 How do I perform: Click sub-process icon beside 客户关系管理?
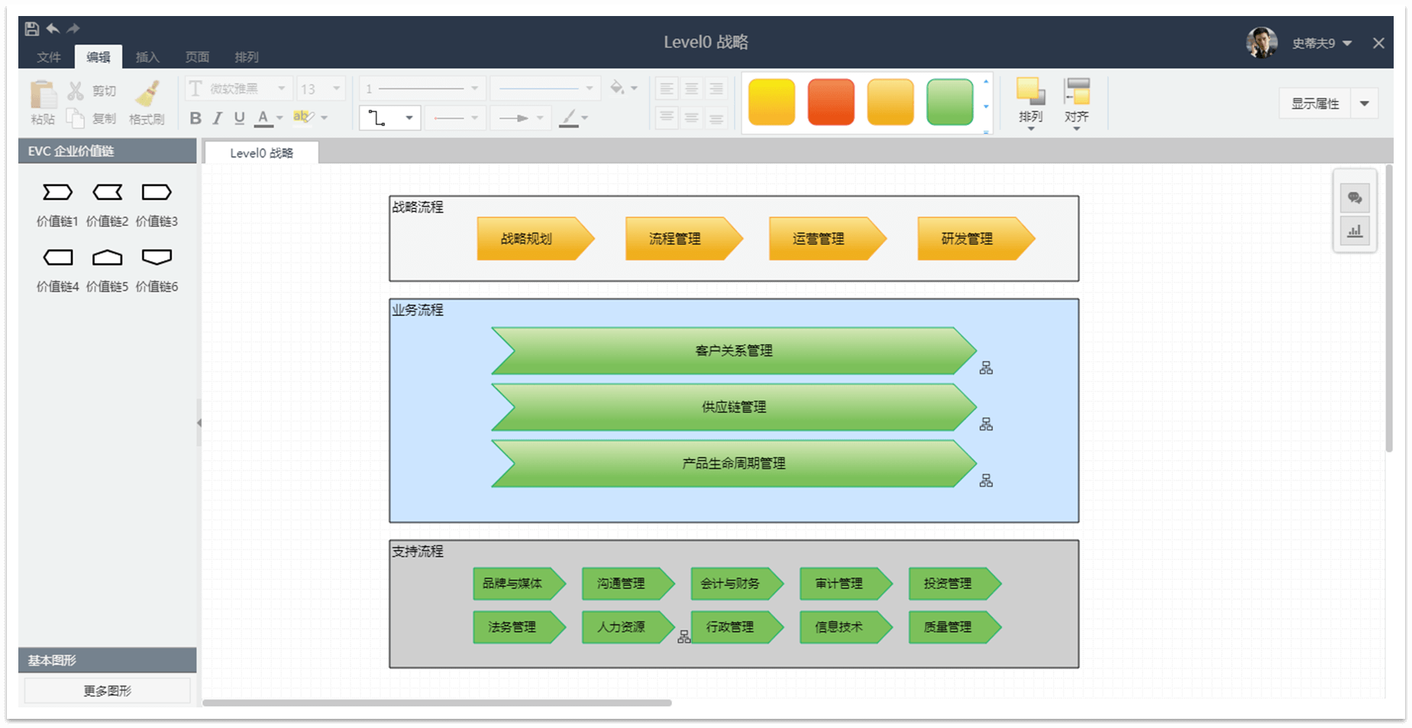pos(986,368)
